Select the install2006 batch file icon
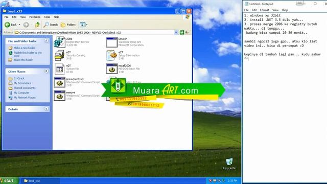The image size is (327, 184). click(x=111, y=69)
